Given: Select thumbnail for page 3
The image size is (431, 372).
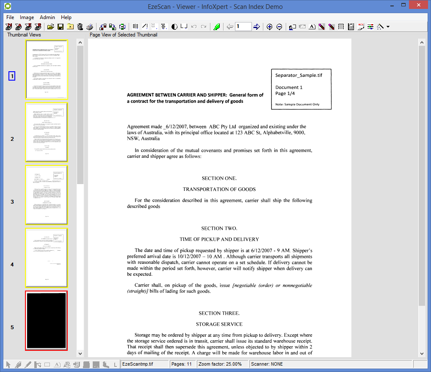Looking at the screenshot, I should [x=47, y=195].
